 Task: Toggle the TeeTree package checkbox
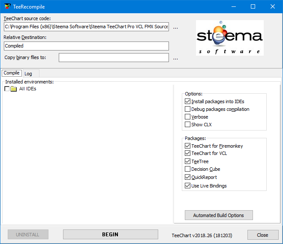pos(187,161)
